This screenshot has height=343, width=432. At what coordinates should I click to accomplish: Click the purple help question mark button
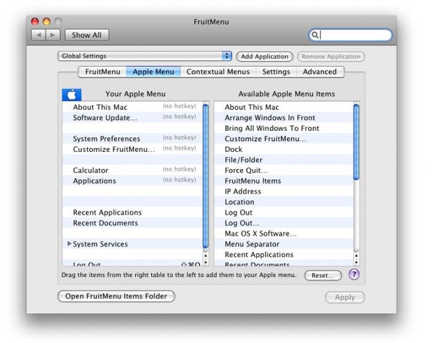click(x=354, y=274)
